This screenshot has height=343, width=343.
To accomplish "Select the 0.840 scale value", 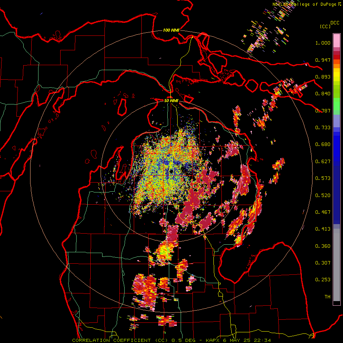I will pos(323,94).
